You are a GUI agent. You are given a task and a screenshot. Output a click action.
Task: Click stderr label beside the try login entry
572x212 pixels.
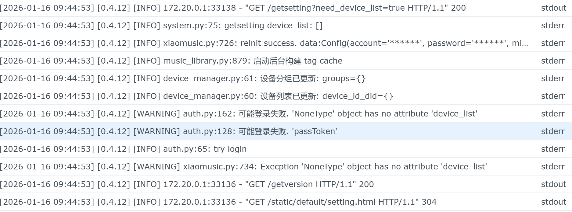pyautogui.click(x=553, y=149)
